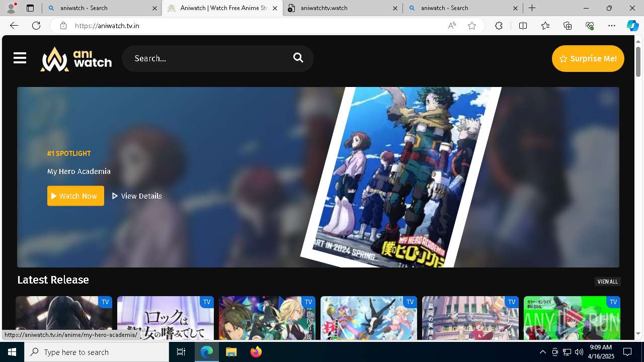Close the aniwatchtv.watch tab
The width and height of the screenshot is (644, 362).
(x=395, y=8)
